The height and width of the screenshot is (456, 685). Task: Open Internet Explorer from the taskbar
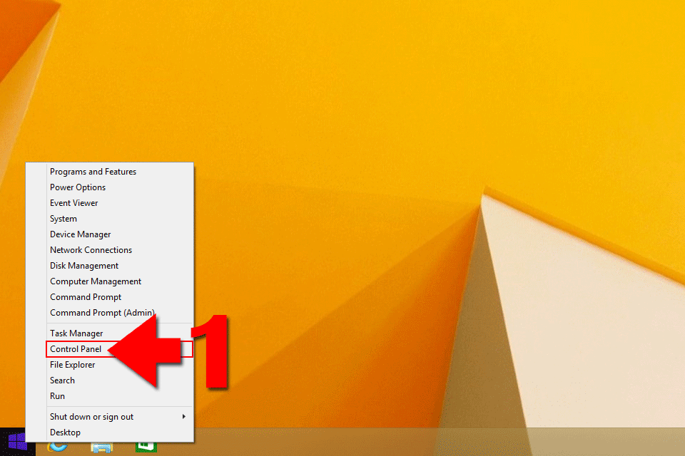point(57,448)
